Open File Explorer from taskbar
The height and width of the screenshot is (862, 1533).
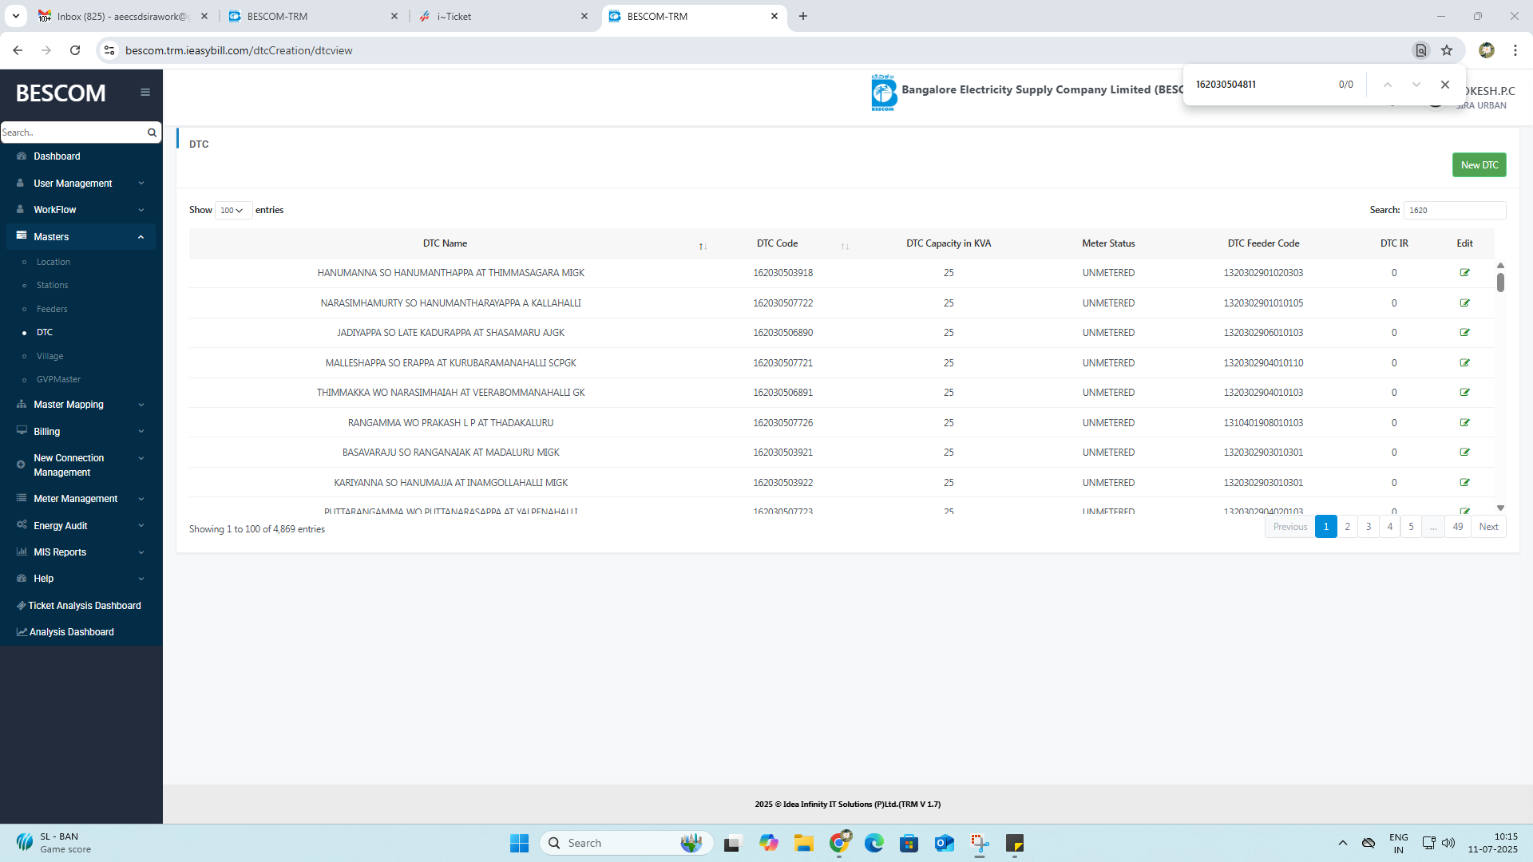tap(803, 843)
